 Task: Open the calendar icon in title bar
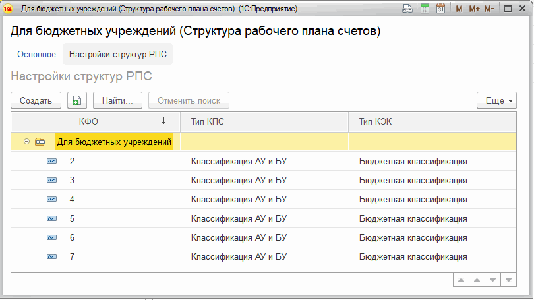[440, 9]
